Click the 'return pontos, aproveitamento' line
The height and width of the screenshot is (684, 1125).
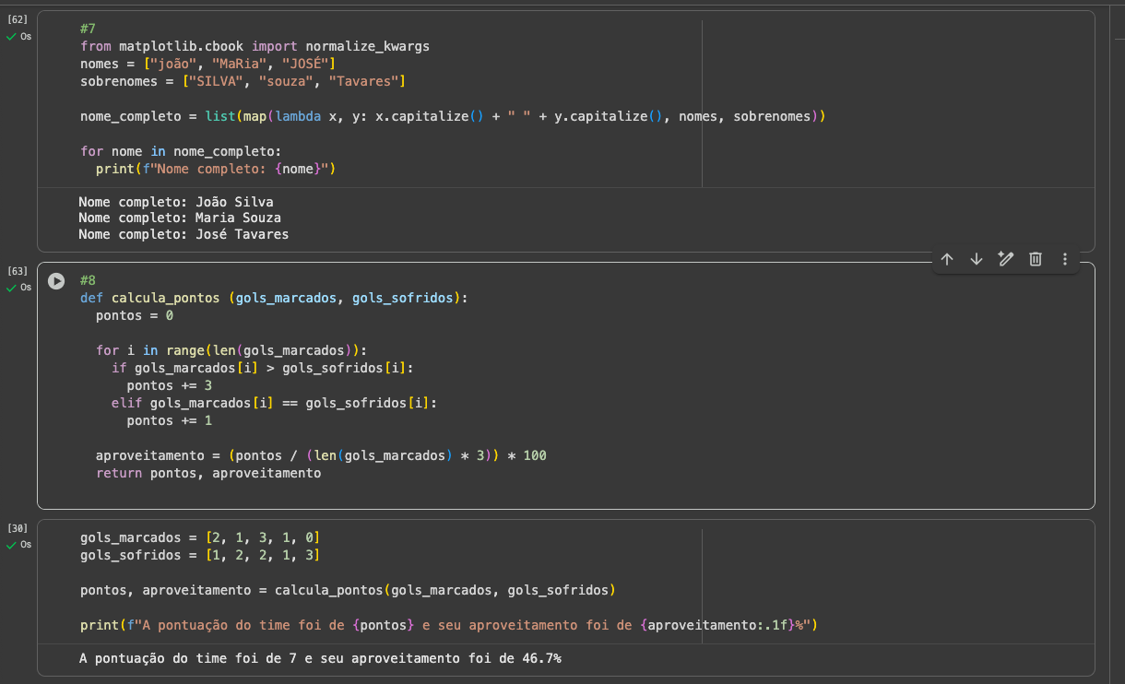(208, 474)
